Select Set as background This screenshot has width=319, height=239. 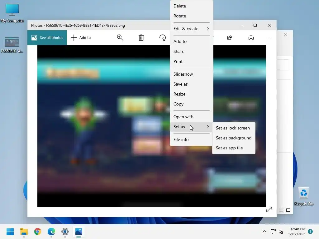click(234, 138)
